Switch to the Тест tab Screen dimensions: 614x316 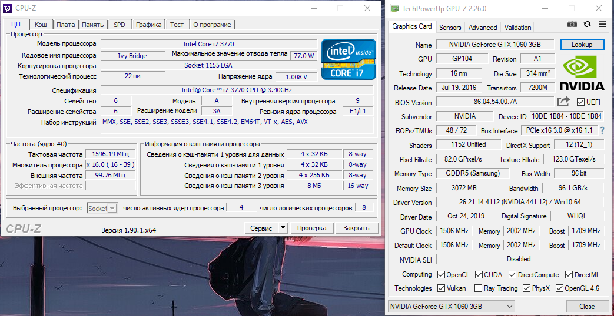coord(177,25)
